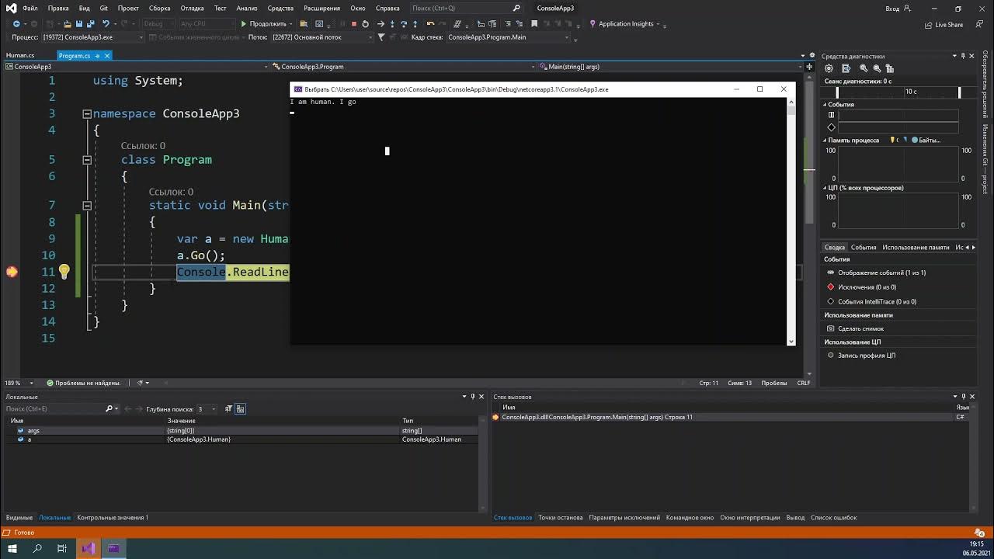Open the Отладка menu

192,8
